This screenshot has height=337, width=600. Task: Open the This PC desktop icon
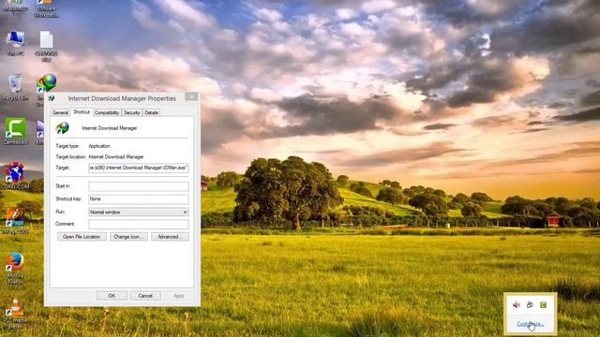click(x=15, y=43)
